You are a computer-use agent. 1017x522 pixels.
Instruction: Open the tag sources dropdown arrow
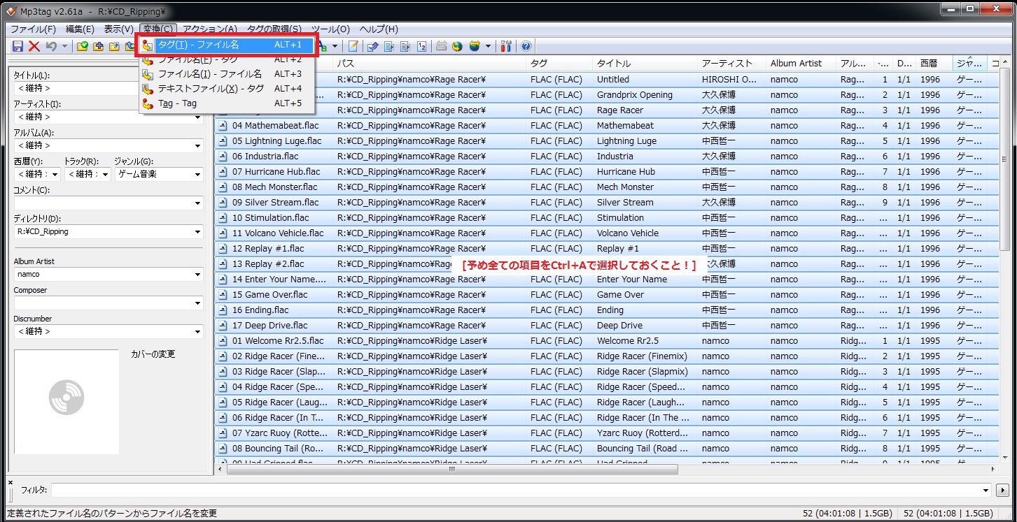pyautogui.click(x=488, y=46)
